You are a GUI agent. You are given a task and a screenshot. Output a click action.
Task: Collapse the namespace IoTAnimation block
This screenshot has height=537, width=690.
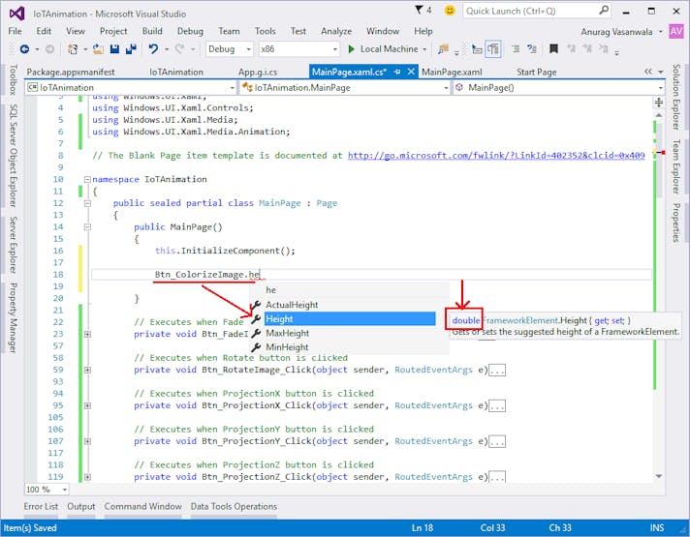pos(87,179)
